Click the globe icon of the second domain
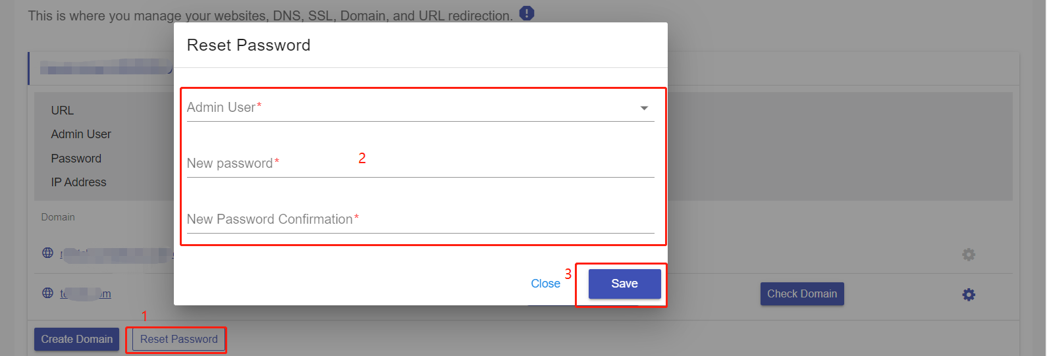Viewport: 1047px width, 356px height. tap(48, 293)
